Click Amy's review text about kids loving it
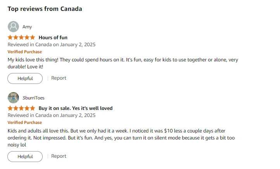Screen dimensions: 280x169 (123, 60)
